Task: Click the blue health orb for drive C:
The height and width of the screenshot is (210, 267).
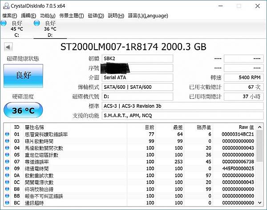Action: tap(4, 23)
